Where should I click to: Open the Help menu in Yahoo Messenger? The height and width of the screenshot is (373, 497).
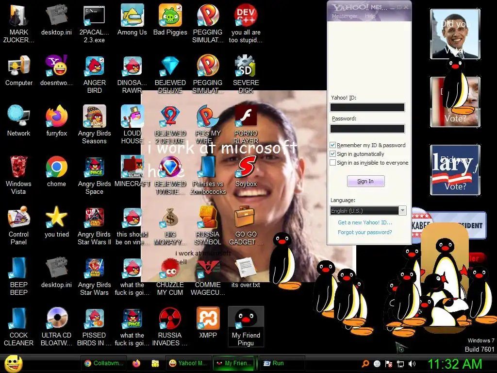(370, 16)
